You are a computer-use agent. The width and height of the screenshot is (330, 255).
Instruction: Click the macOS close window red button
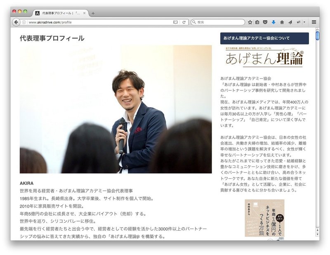(x=14, y=12)
